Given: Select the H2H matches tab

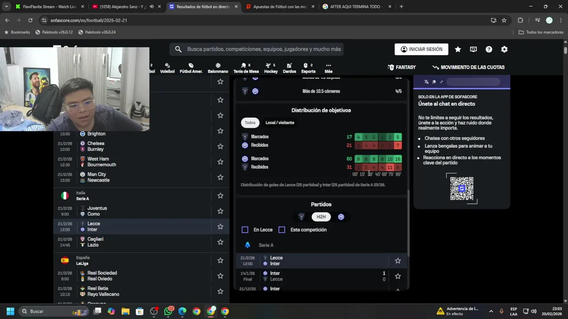Looking at the screenshot, I should tap(321, 217).
